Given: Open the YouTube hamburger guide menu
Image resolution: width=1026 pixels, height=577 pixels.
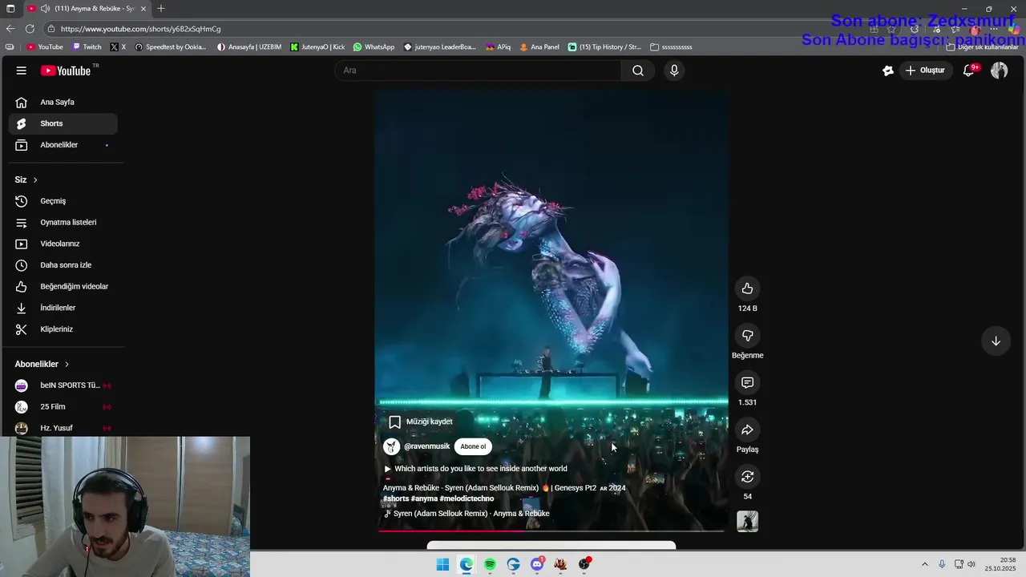Looking at the screenshot, I should (x=21, y=71).
